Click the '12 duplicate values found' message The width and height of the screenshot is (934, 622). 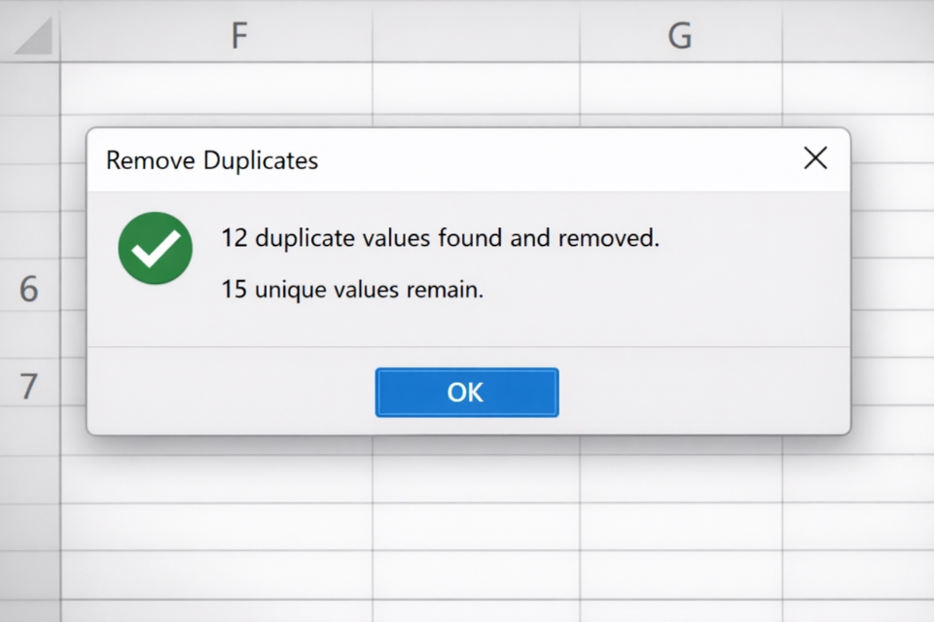click(x=440, y=237)
